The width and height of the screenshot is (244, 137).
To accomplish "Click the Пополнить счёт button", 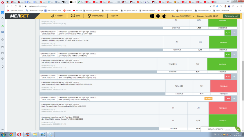I will [232, 16].
